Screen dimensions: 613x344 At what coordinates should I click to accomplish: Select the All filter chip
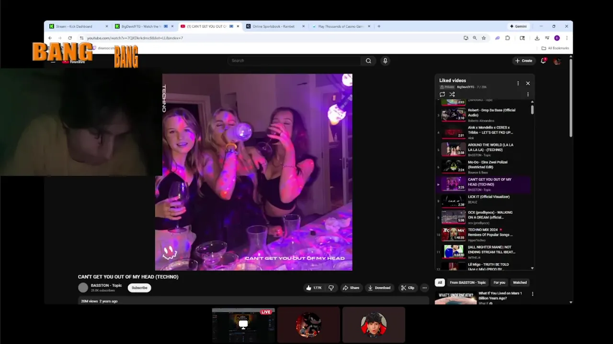[x=440, y=282]
